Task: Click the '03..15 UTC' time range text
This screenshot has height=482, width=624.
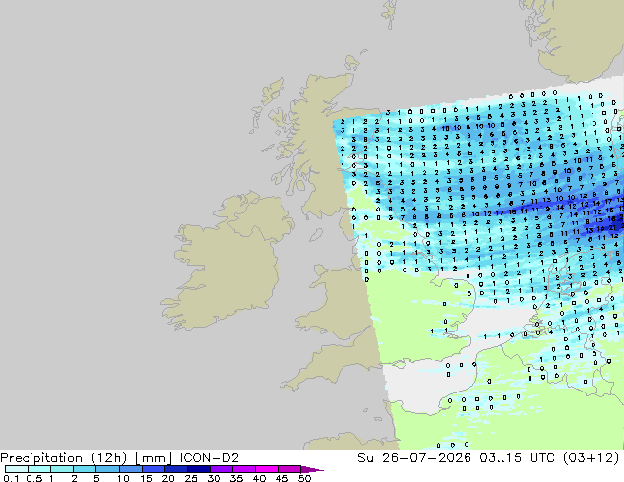Action: click(518, 458)
